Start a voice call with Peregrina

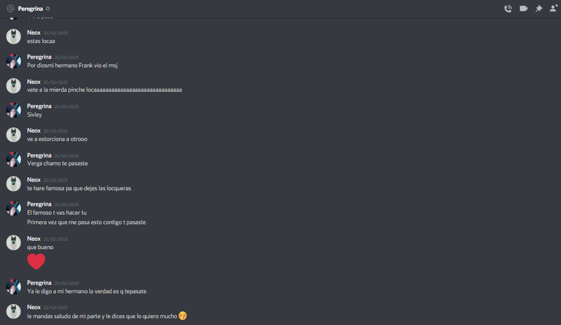pyautogui.click(x=508, y=8)
